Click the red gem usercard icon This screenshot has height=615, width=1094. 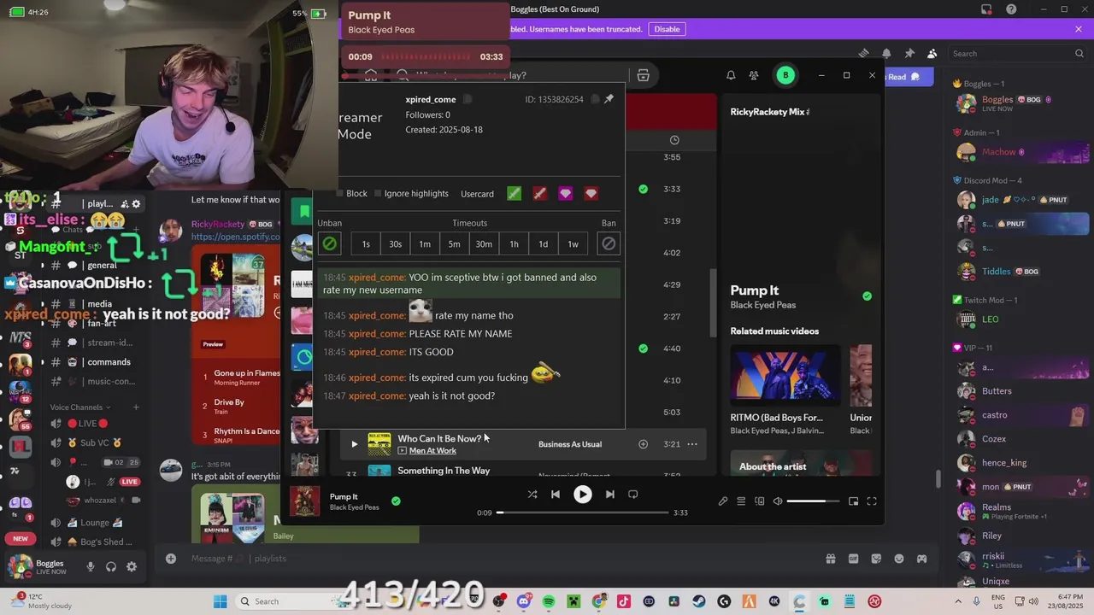click(x=591, y=194)
